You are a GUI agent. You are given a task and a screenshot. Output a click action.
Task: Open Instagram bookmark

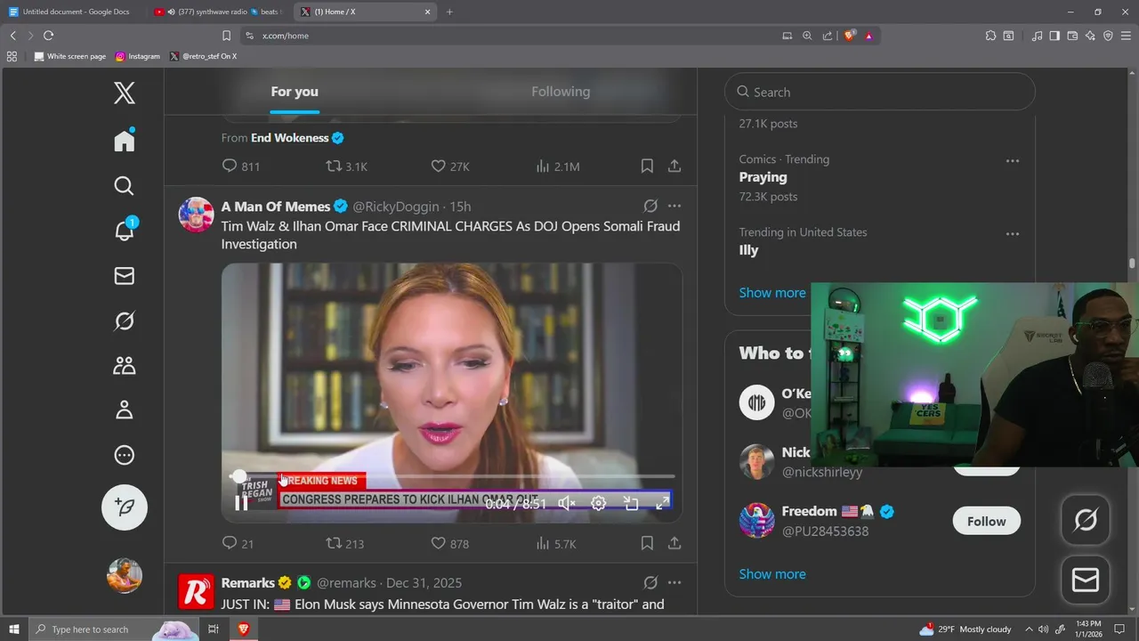138,56
